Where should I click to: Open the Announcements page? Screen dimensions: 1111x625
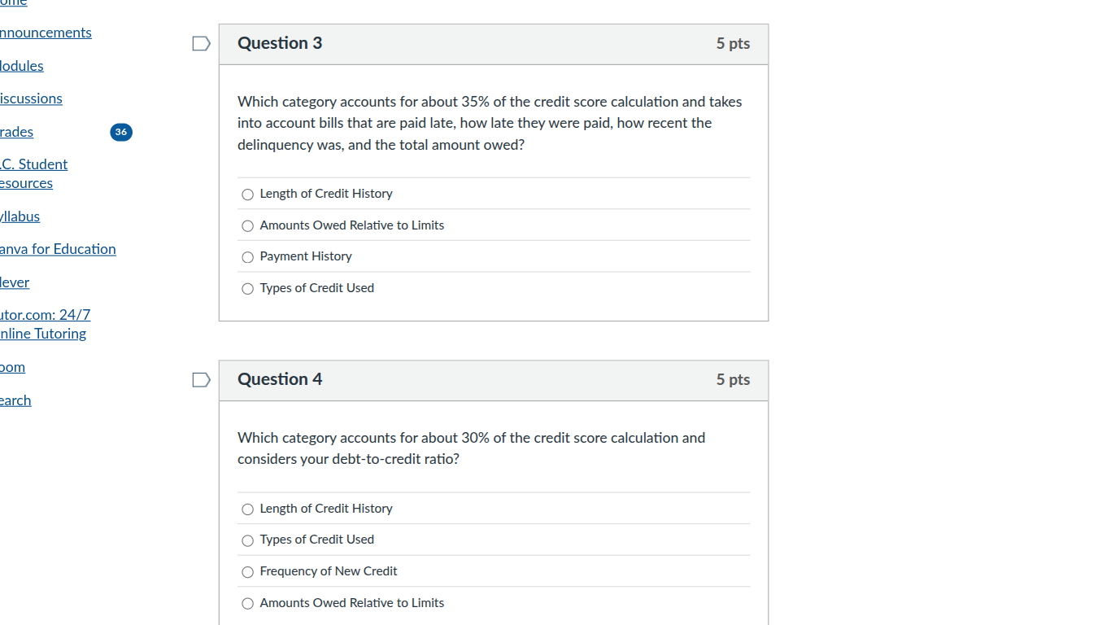(x=45, y=33)
